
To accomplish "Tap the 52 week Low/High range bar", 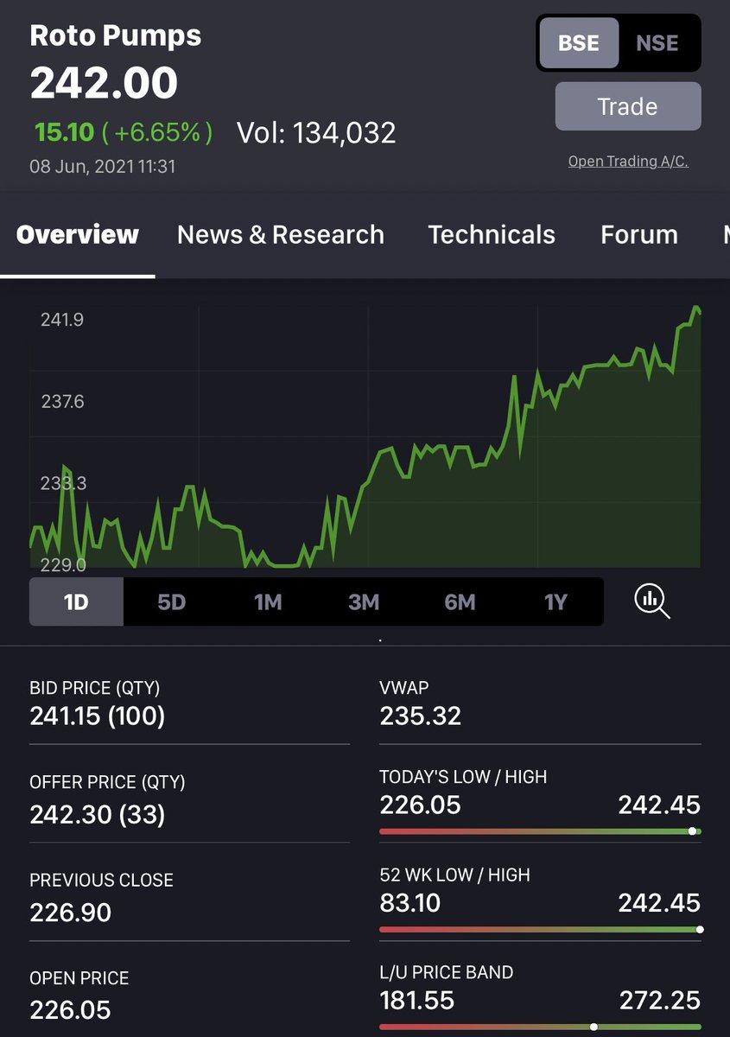I will click(540, 930).
